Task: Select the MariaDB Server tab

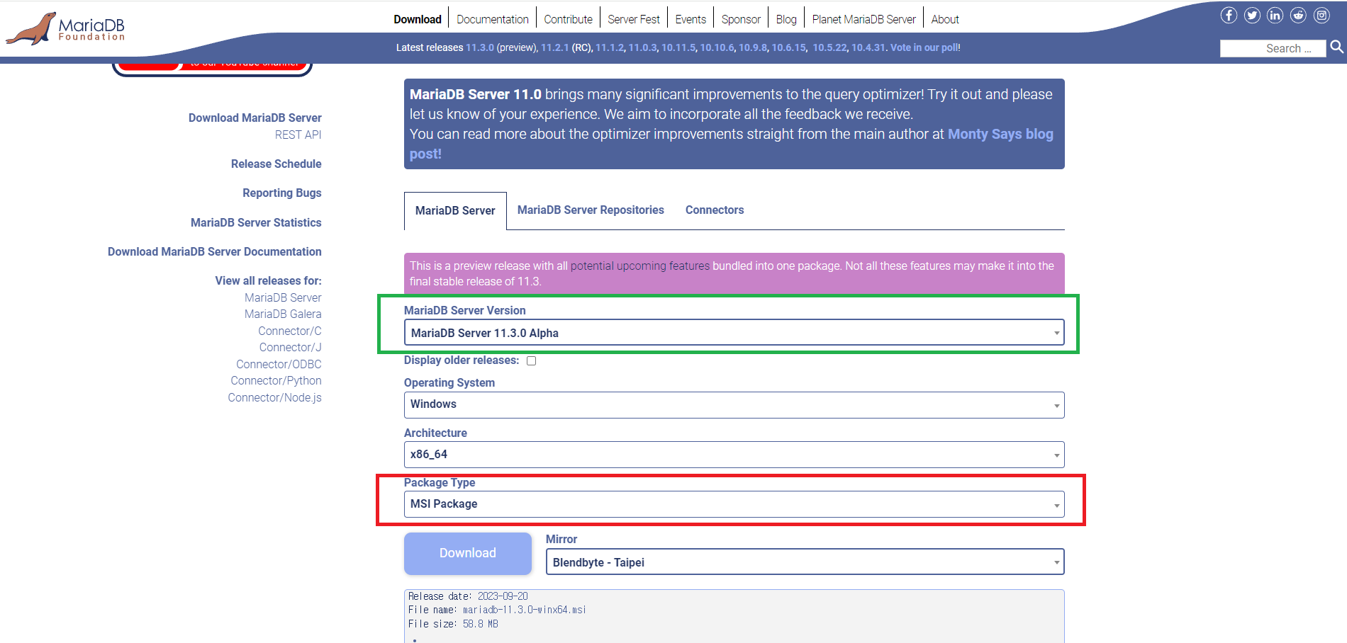Action: [x=455, y=210]
